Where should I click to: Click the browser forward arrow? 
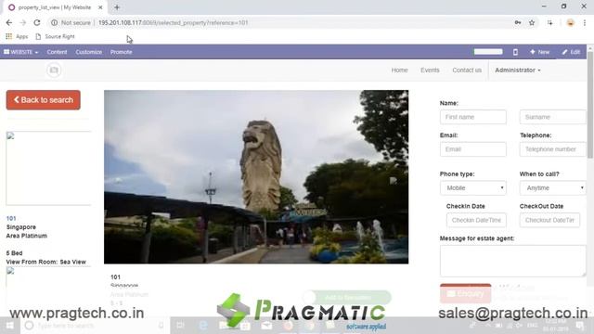(x=22, y=22)
